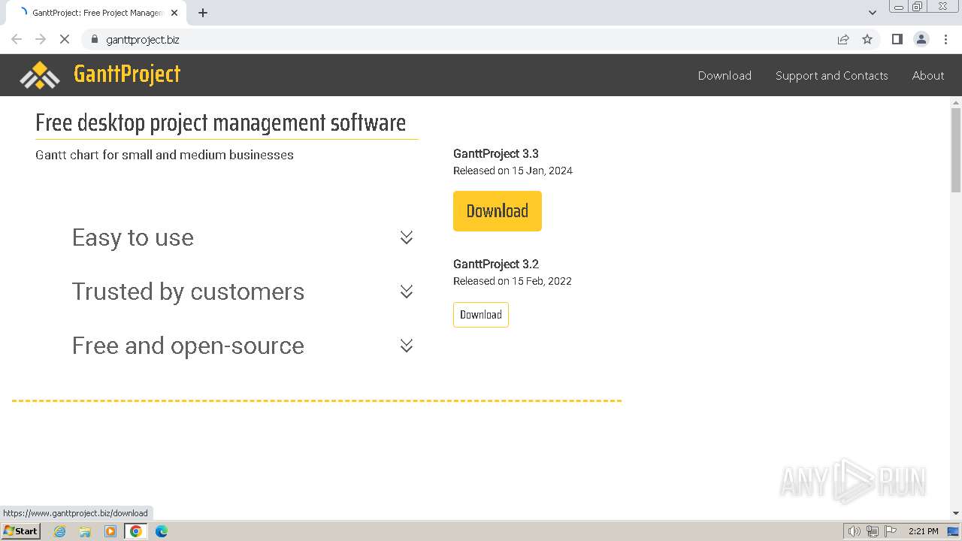The height and width of the screenshot is (541, 962).
Task: Click the Action Center flag icon
Action: click(891, 531)
